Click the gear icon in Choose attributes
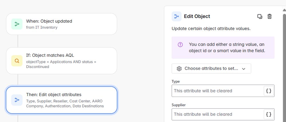 pyautogui.click(x=179, y=69)
